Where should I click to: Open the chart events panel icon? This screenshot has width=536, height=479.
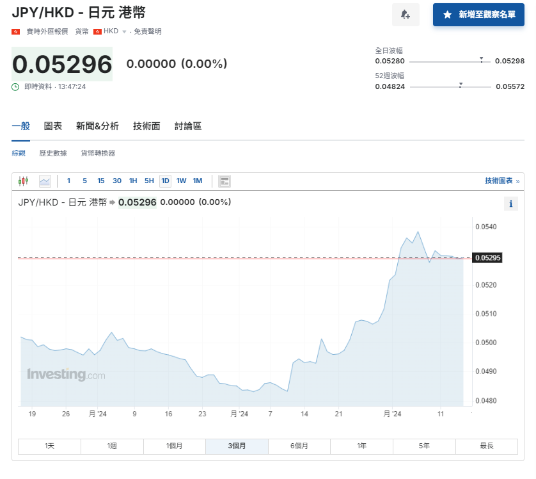224,181
